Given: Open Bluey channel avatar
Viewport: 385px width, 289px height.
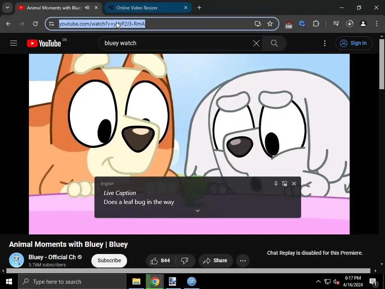Looking at the screenshot, I should pos(17,260).
